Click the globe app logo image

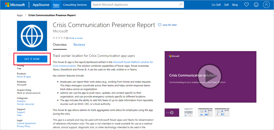pos(32,36)
